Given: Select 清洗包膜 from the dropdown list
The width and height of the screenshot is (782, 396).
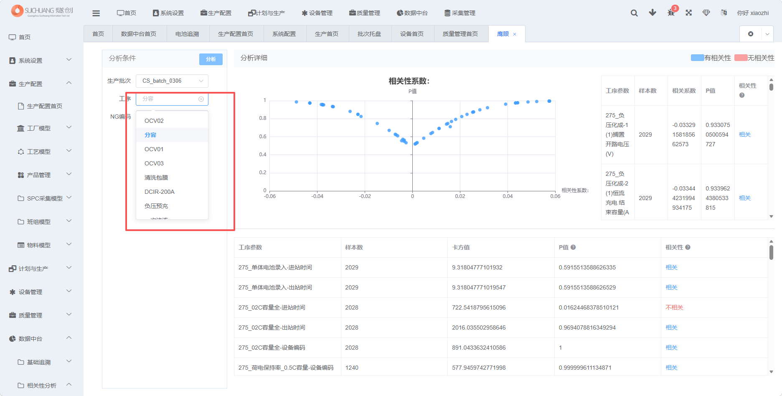Looking at the screenshot, I should coord(172,178).
